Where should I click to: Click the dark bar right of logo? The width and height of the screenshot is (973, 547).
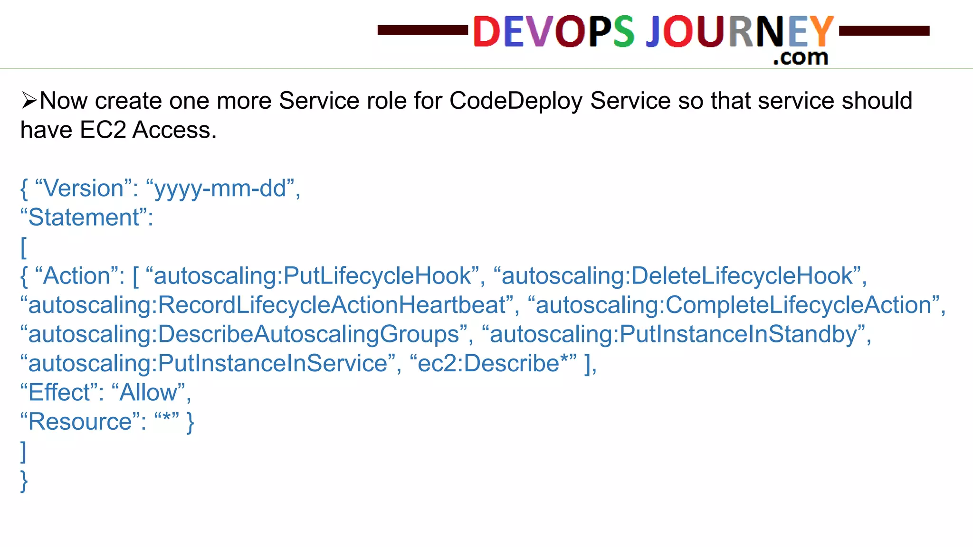tap(884, 31)
